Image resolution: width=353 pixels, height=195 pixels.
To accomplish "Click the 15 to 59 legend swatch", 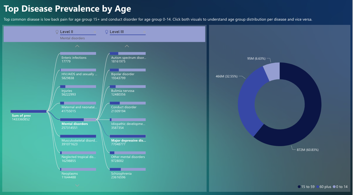I will click(299, 187).
